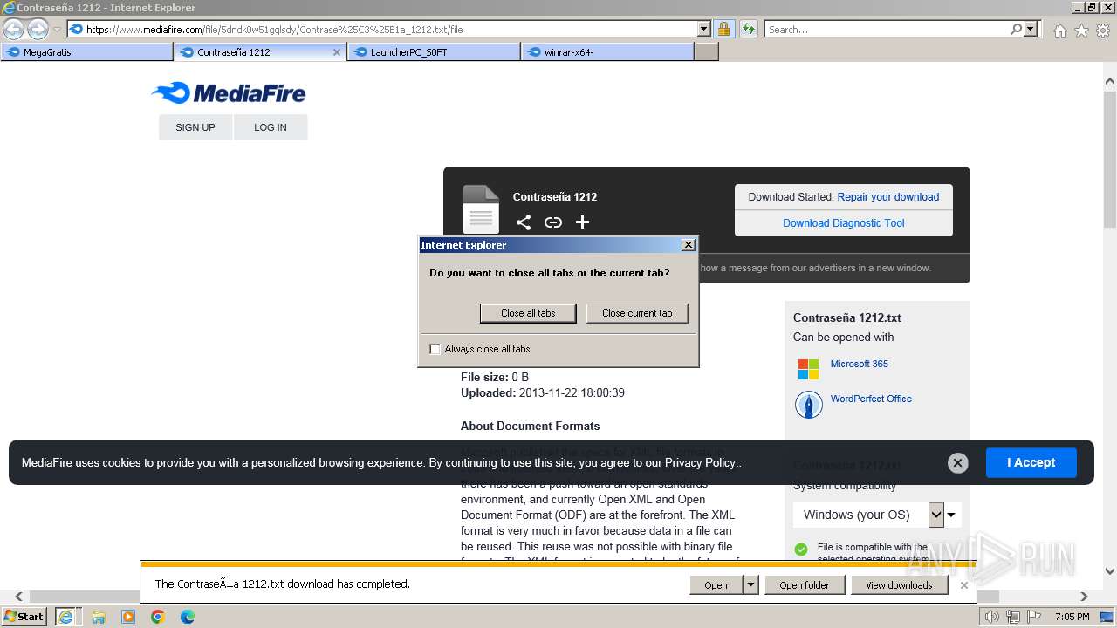Image resolution: width=1117 pixels, height=628 pixels.
Task: Click the IE forward navigation arrow
Action: [x=38, y=30]
